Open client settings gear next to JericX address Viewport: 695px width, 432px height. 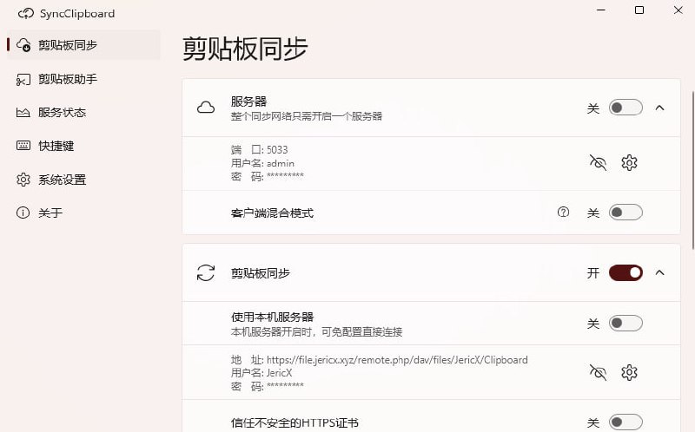[x=629, y=373]
